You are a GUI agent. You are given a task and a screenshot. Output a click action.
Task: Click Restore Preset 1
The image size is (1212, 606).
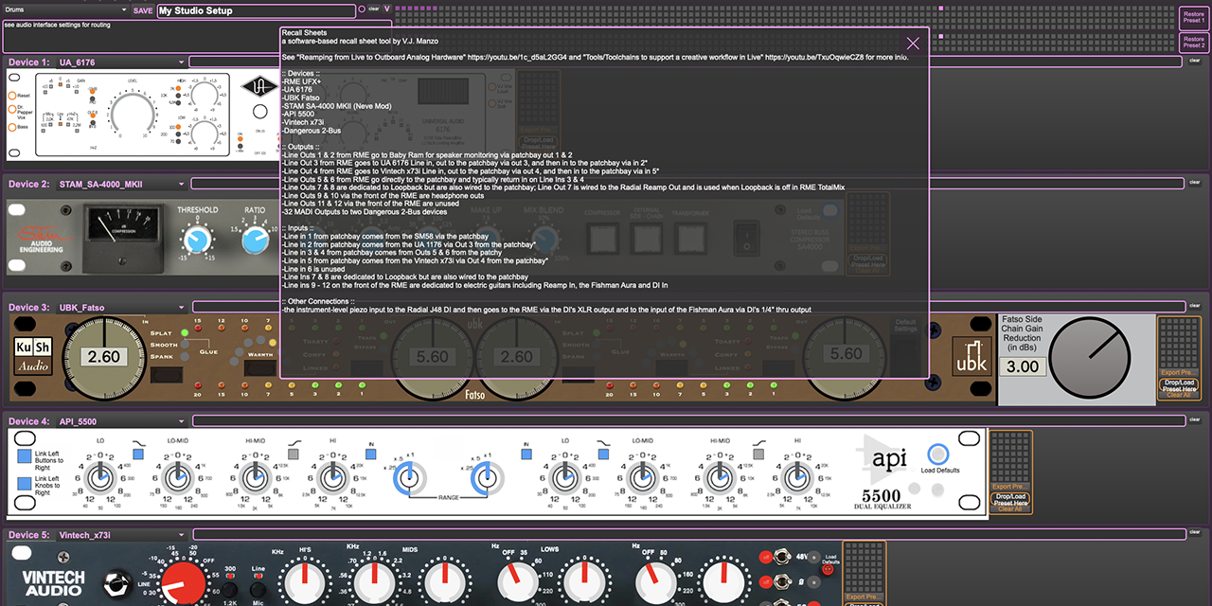[x=1193, y=16]
